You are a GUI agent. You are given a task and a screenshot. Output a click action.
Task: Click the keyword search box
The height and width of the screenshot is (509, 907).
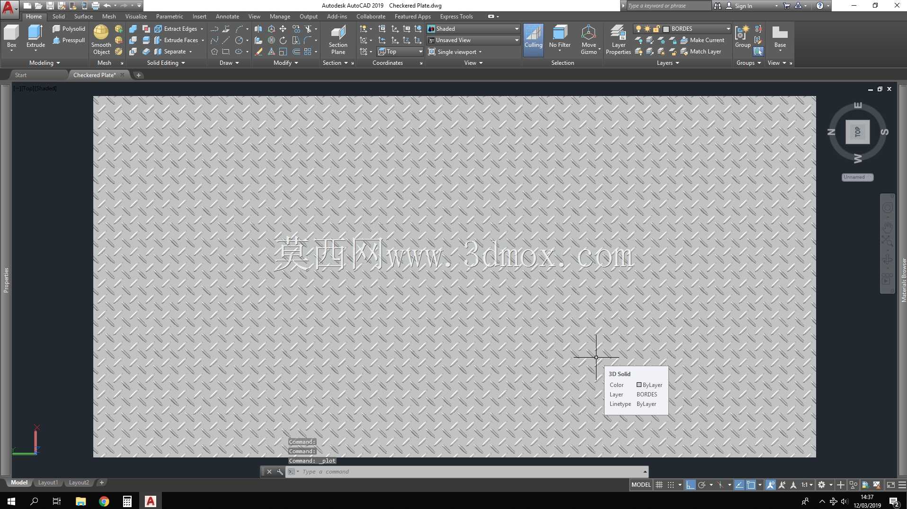click(668, 6)
